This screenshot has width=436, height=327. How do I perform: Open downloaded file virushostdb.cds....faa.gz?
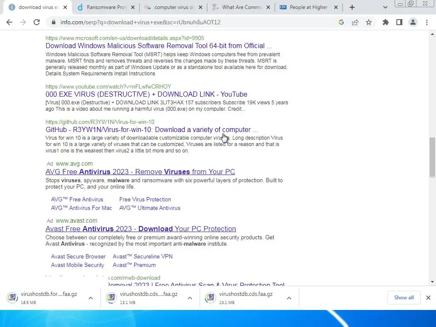point(149,294)
